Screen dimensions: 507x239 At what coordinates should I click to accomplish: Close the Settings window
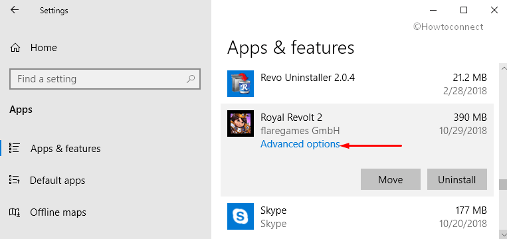[x=494, y=11]
